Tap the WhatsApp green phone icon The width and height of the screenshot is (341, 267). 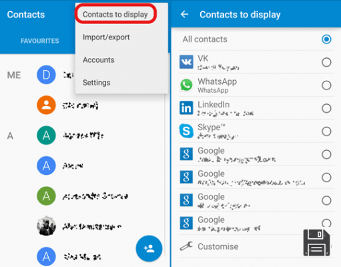(186, 85)
